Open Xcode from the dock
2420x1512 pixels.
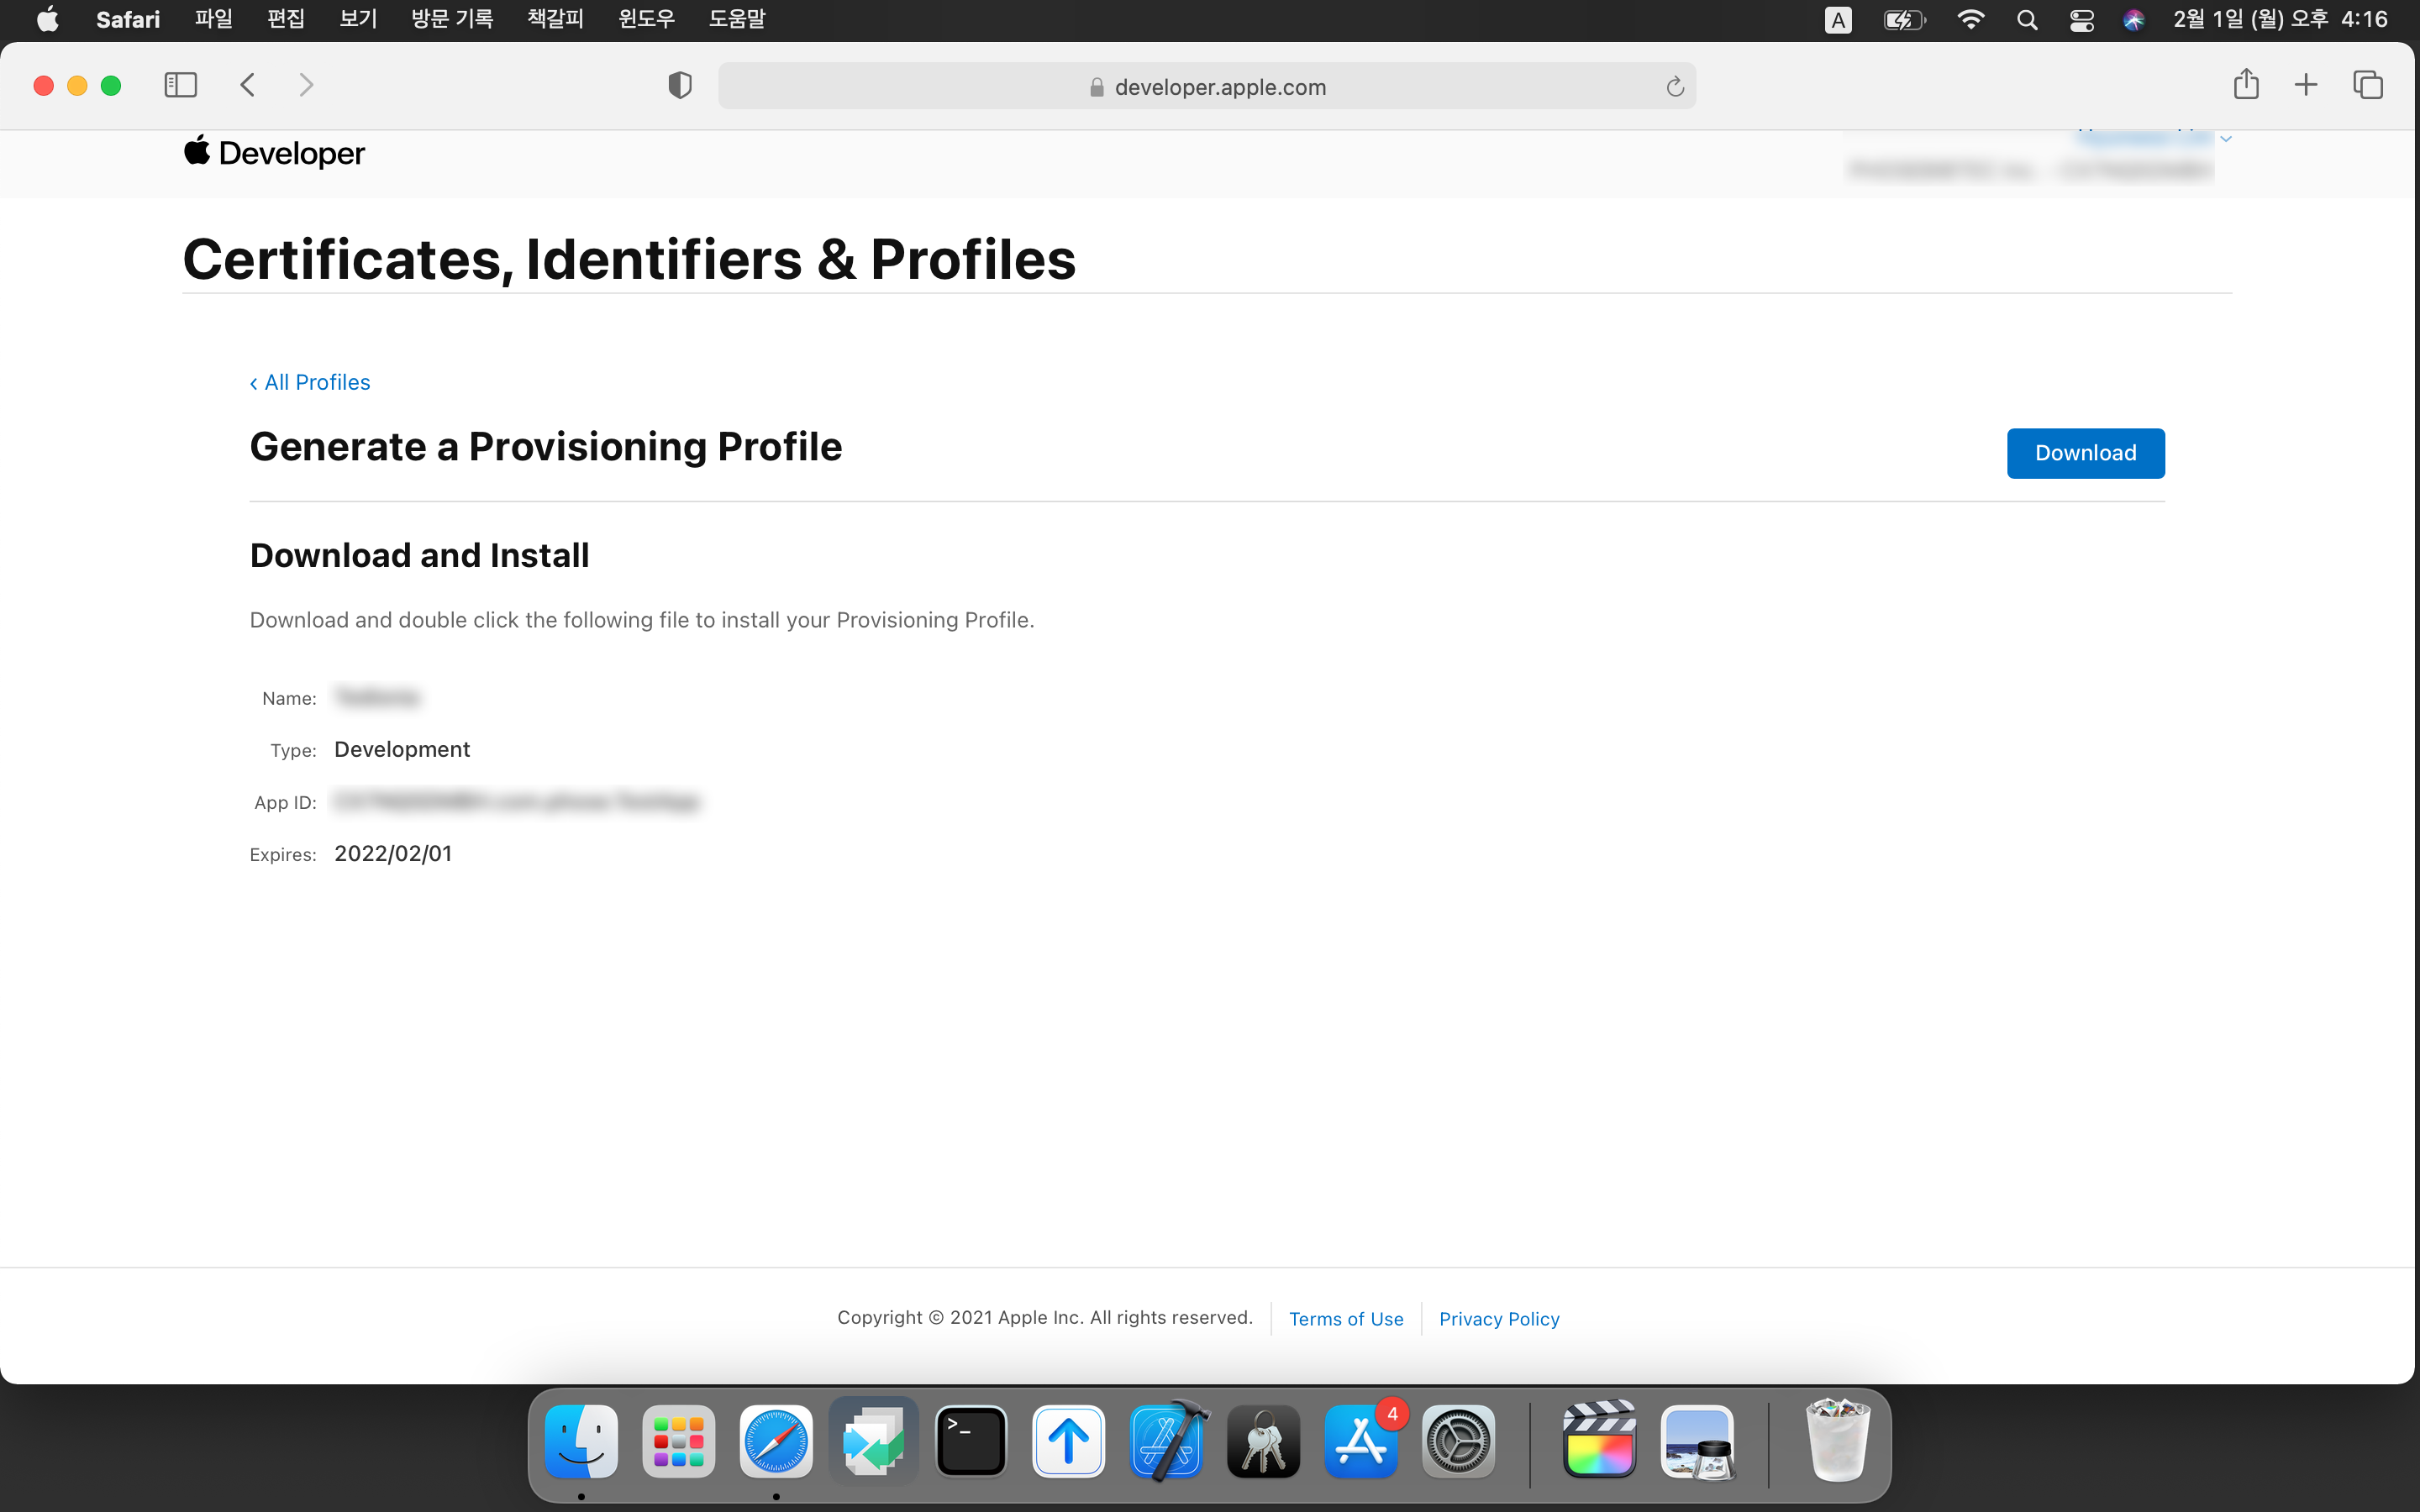[x=1166, y=1441]
